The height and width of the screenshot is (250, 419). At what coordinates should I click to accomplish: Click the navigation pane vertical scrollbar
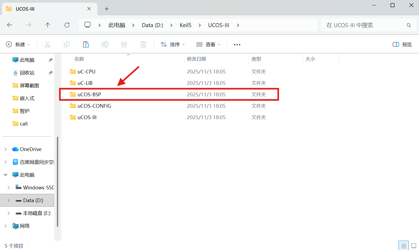coord(57,182)
